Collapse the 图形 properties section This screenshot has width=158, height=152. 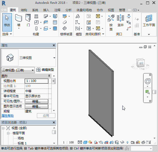(49, 76)
